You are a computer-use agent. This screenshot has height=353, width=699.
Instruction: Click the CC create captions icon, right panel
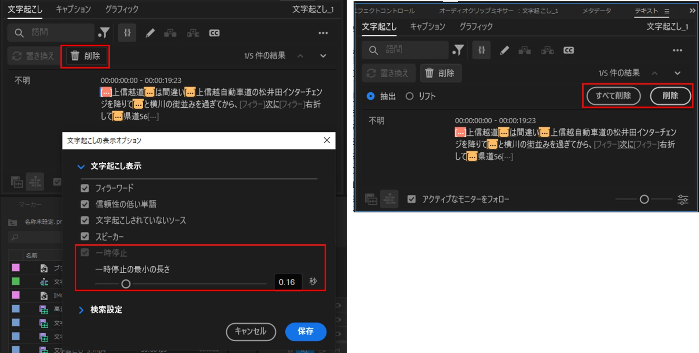click(x=569, y=51)
